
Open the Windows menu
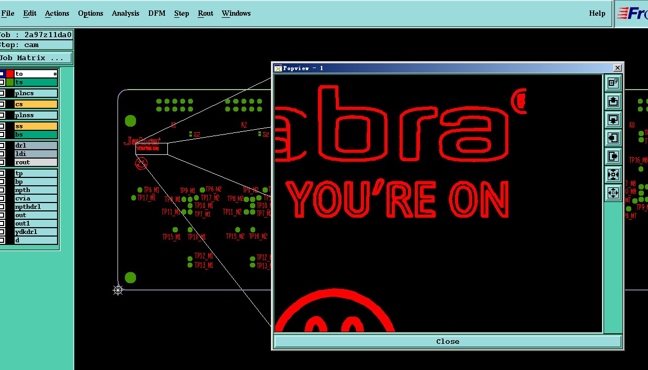coord(236,13)
